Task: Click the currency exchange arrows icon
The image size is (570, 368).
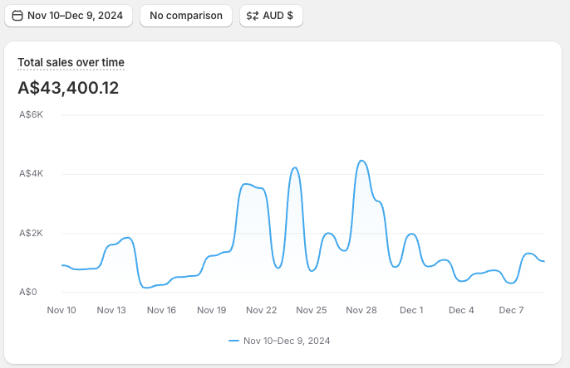Action: [253, 16]
